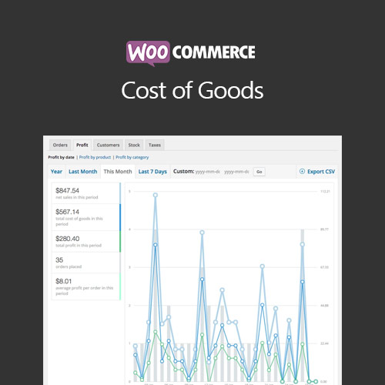
Task: Apply custom range with Go button
Action: point(259,172)
